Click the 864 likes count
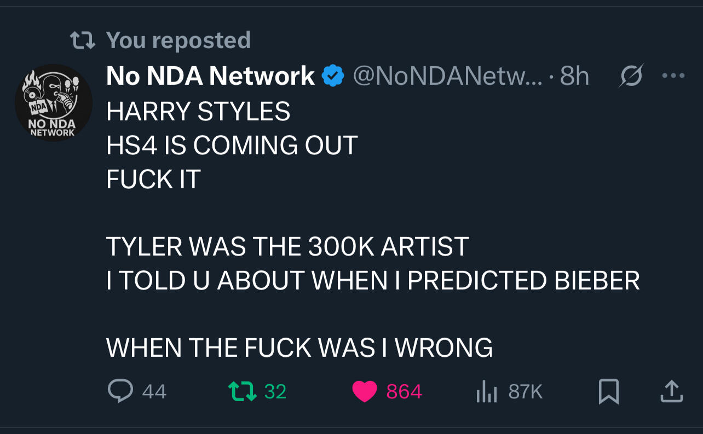This screenshot has height=434, width=703. [404, 391]
